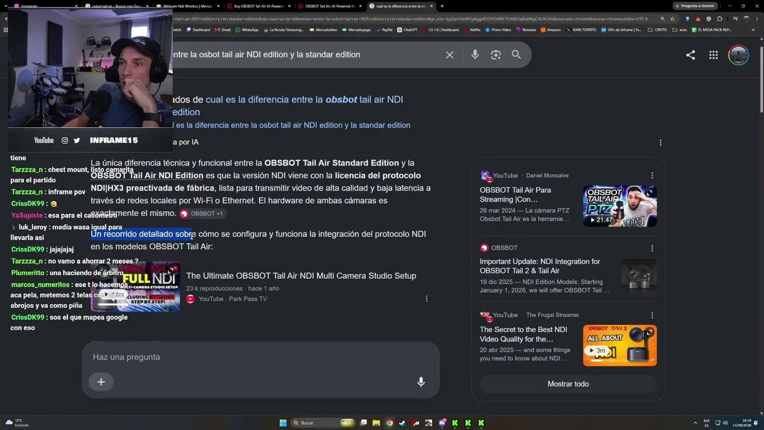
Task: Open the Windows Start menu
Action: click(x=283, y=423)
